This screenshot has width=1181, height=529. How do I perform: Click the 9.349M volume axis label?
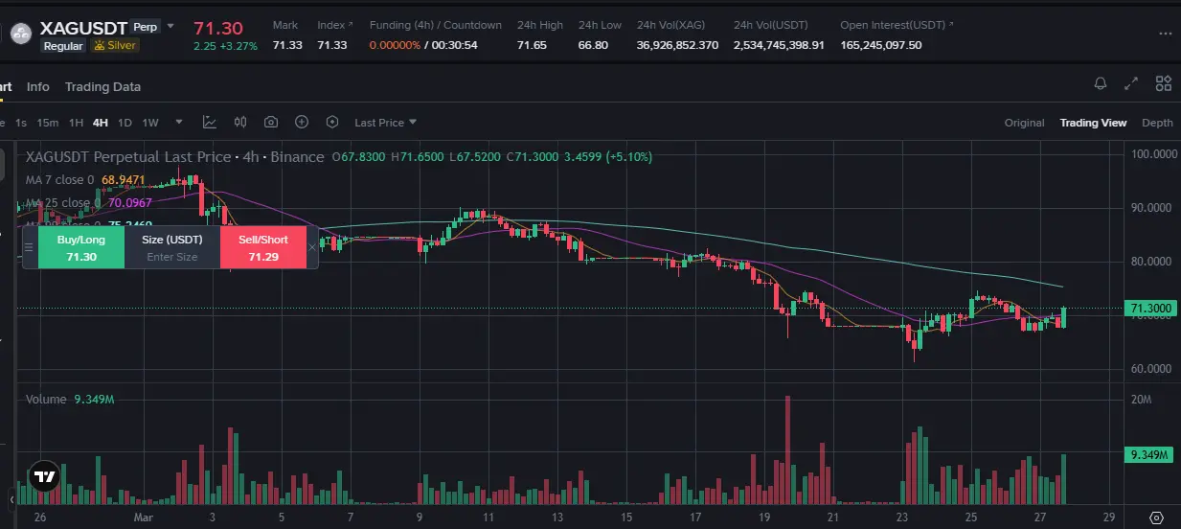pos(1147,454)
